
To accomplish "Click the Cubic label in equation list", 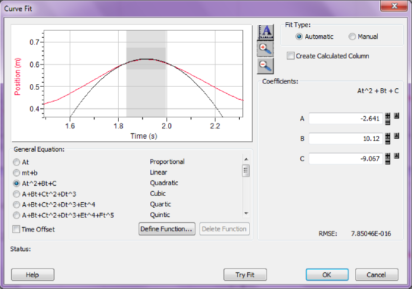I will (x=158, y=194).
